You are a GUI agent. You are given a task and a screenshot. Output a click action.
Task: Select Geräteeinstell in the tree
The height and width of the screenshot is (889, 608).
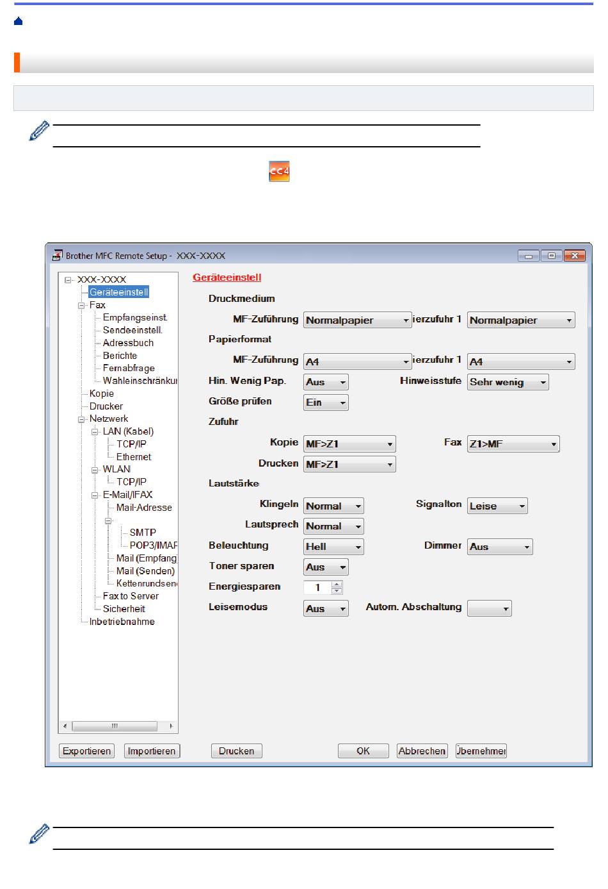pos(119,292)
